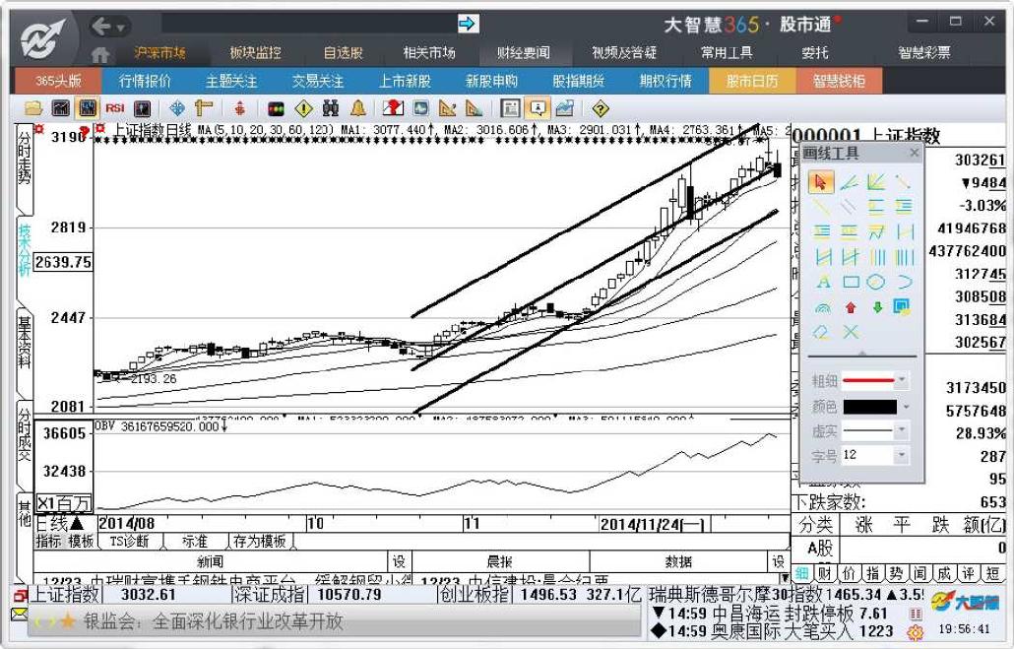The width and height of the screenshot is (1014, 649).
Task: Select the arrow pointer in drawing tools
Action: click(821, 182)
